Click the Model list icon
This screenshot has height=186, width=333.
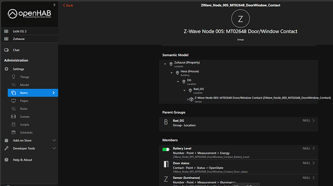[x=14, y=85]
